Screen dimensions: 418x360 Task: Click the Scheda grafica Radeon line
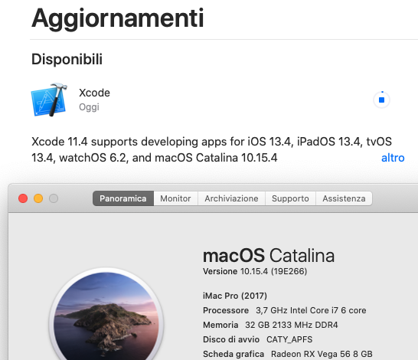coord(288,354)
